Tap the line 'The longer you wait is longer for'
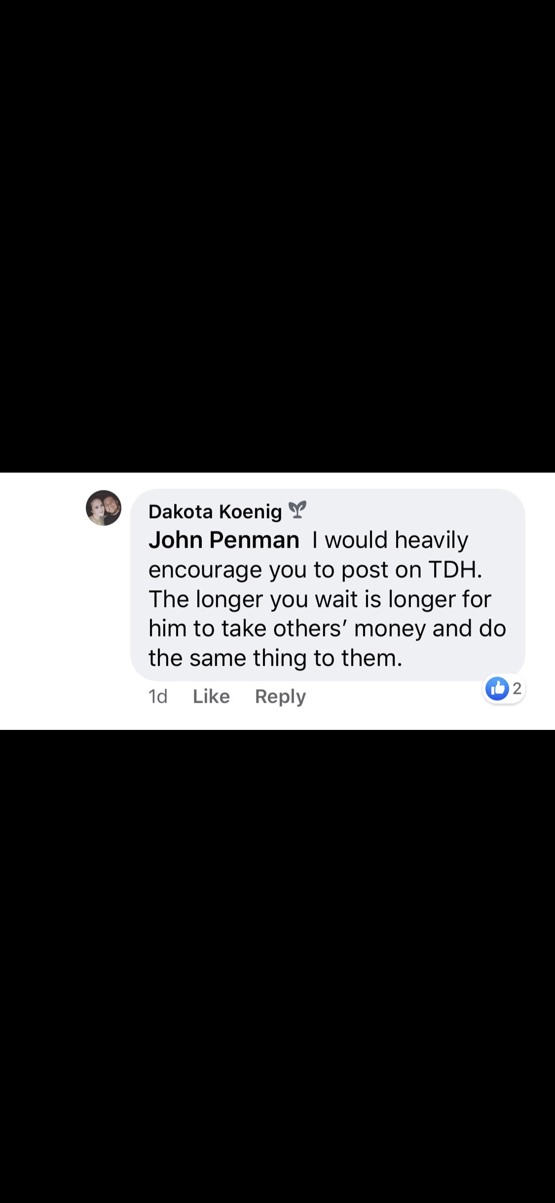555x1203 pixels. click(x=320, y=599)
